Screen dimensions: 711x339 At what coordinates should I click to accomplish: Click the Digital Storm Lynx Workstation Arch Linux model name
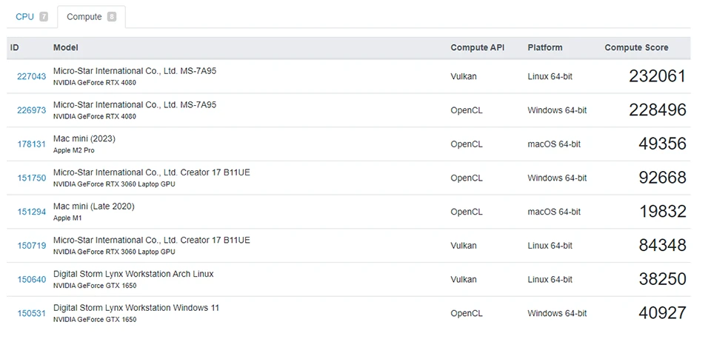tap(133, 274)
